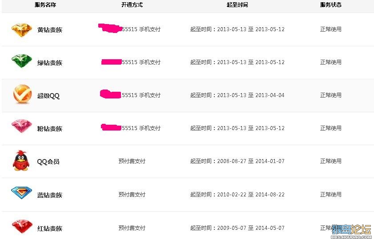Click the 粉钻贵族 手机支付 text

pos(150,128)
